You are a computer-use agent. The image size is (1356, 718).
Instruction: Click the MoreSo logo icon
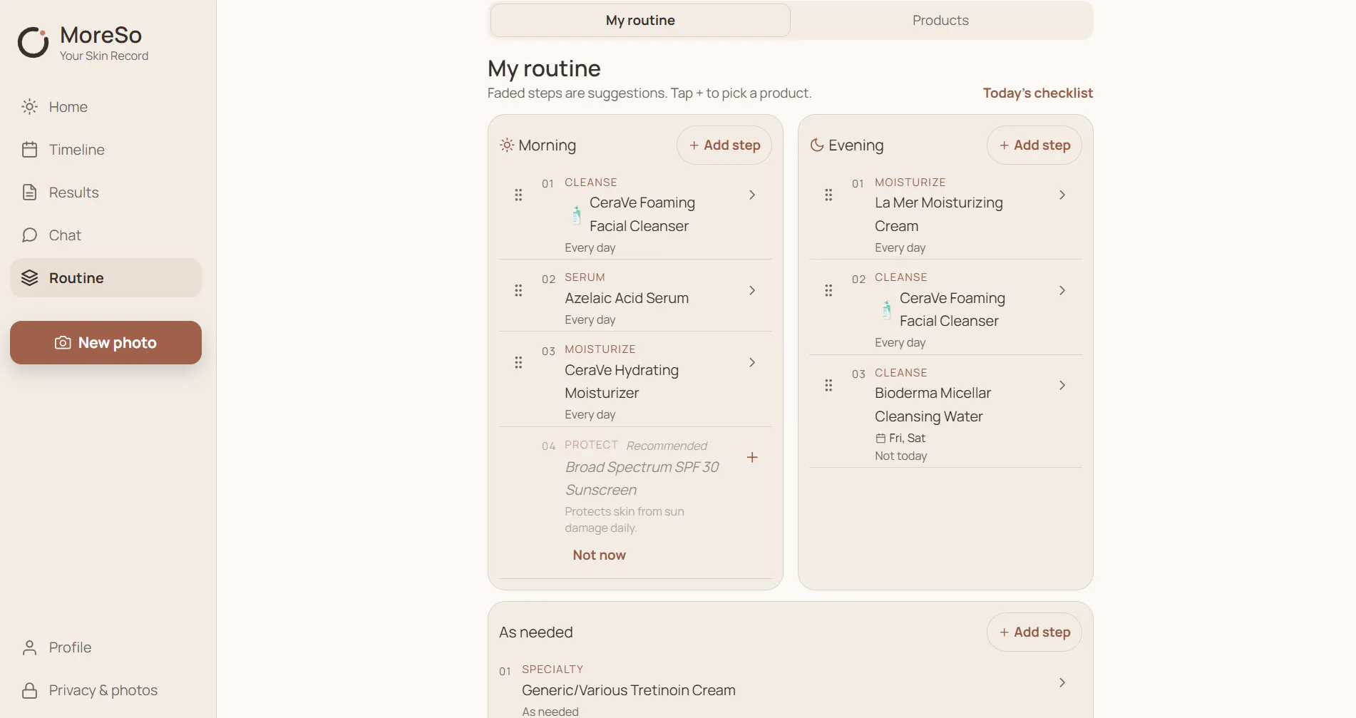33,42
